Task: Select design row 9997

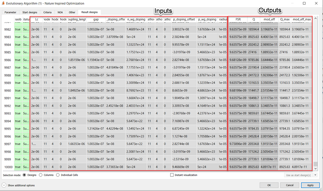Action: pos(8,144)
